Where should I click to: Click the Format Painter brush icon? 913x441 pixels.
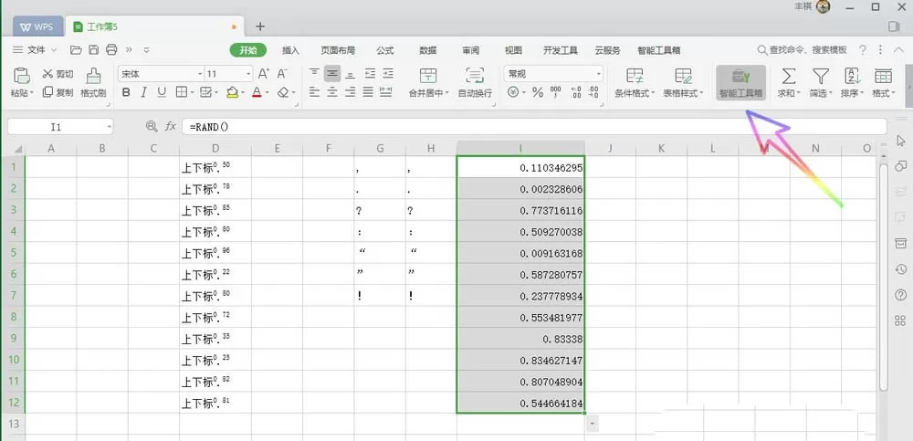pyautogui.click(x=93, y=76)
